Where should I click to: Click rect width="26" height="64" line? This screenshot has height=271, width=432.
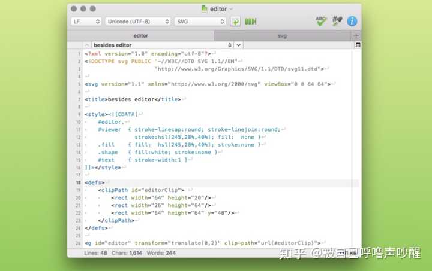point(161,205)
